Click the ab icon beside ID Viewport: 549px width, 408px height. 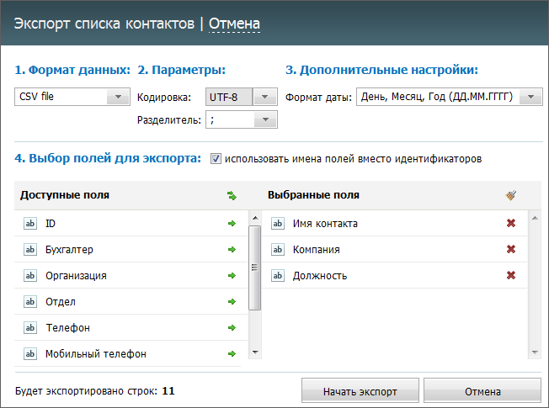30,223
